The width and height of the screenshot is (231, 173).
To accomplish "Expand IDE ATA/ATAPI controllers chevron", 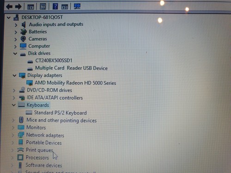I will click(14, 98).
